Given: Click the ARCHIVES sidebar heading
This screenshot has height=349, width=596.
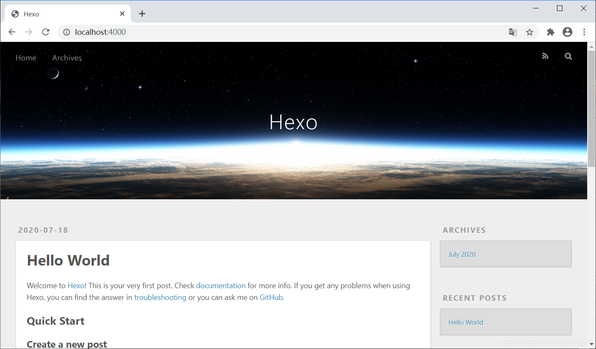Looking at the screenshot, I should 464,230.
